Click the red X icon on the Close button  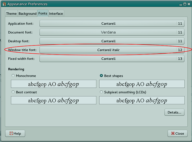point(173,133)
